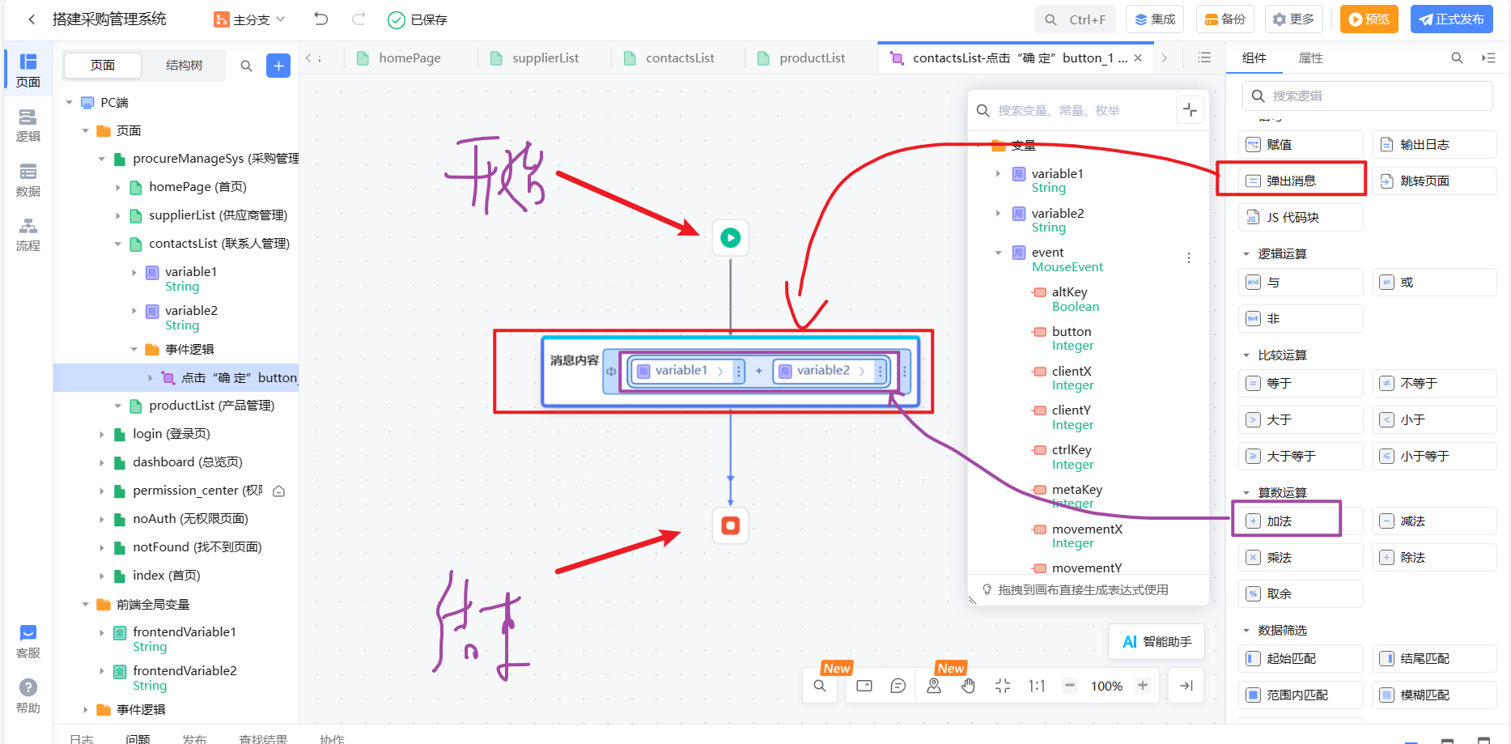Collapse the 算数运算 component group
This screenshot has height=744, width=1511.
(x=1246, y=493)
